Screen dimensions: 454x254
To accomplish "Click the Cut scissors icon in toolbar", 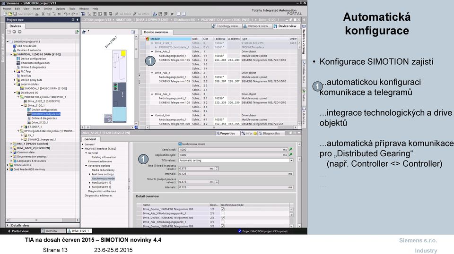I will tap(43, 14).
